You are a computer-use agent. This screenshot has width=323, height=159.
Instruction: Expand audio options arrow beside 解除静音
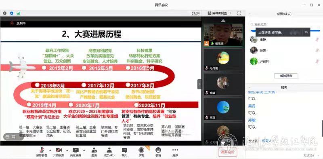click(50, 150)
